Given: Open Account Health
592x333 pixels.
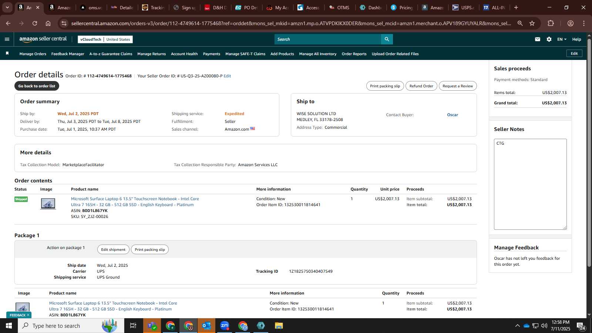Looking at the screenshot, I should [184, 54].
